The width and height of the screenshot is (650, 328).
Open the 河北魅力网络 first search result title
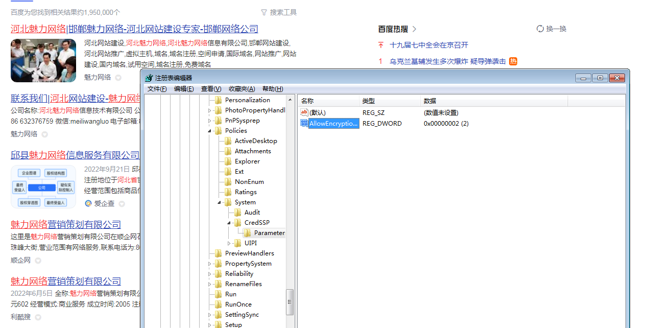(134, 29)
